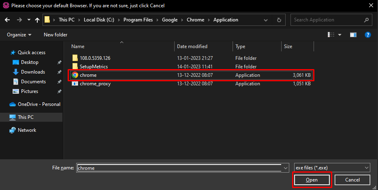
Task: Refresh the Application folder
Action: [x=279, y=20]
